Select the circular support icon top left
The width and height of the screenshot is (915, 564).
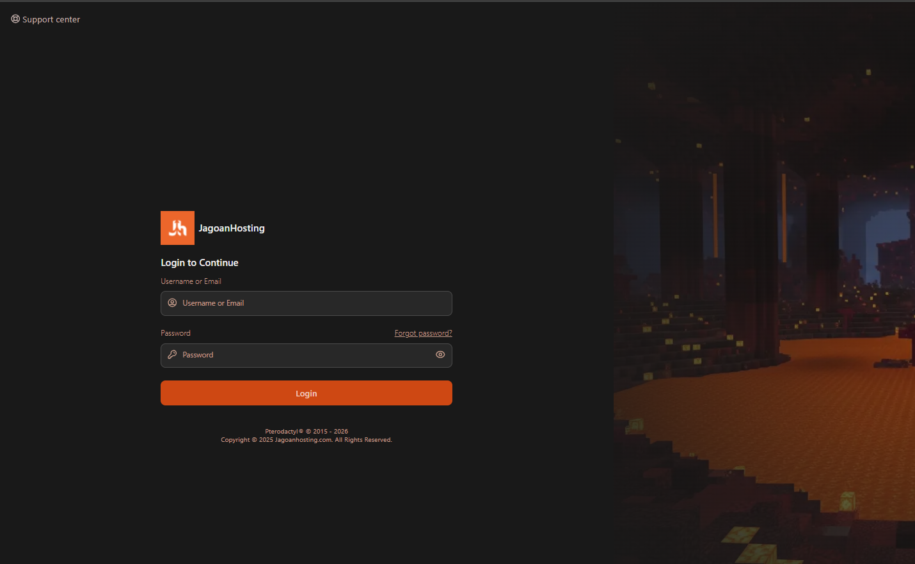(x=15, y=19)
